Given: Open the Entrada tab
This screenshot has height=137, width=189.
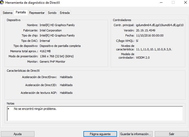Looking at the screenshot, I should pyautogui.click(x=65, y=13).
